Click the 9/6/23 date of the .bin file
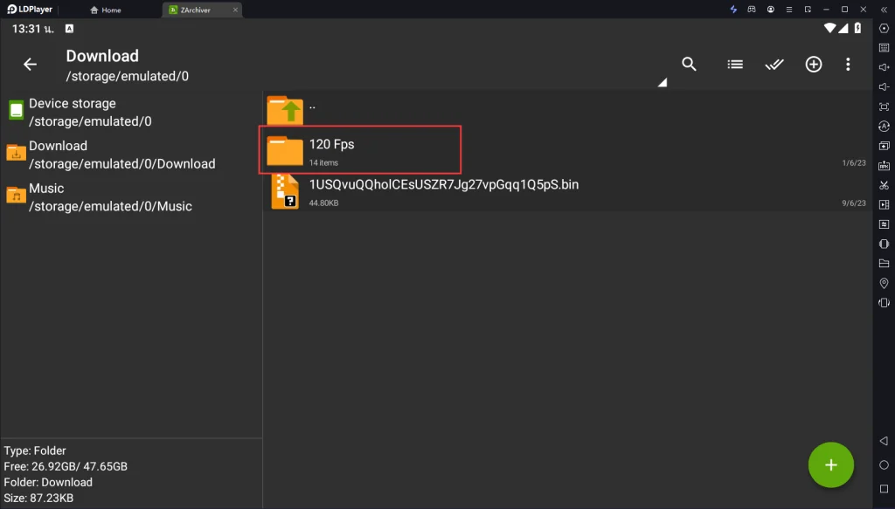The width and height of the screenshot is (895, 509). click(854, 203)
